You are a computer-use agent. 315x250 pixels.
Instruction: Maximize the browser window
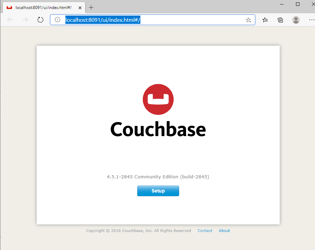click(298, 4)
